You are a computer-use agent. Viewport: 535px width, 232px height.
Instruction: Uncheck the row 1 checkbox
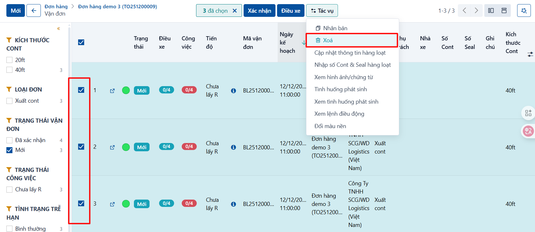coord(81,90)
